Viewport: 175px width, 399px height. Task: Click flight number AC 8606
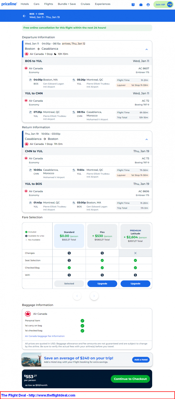coord(144,191)
